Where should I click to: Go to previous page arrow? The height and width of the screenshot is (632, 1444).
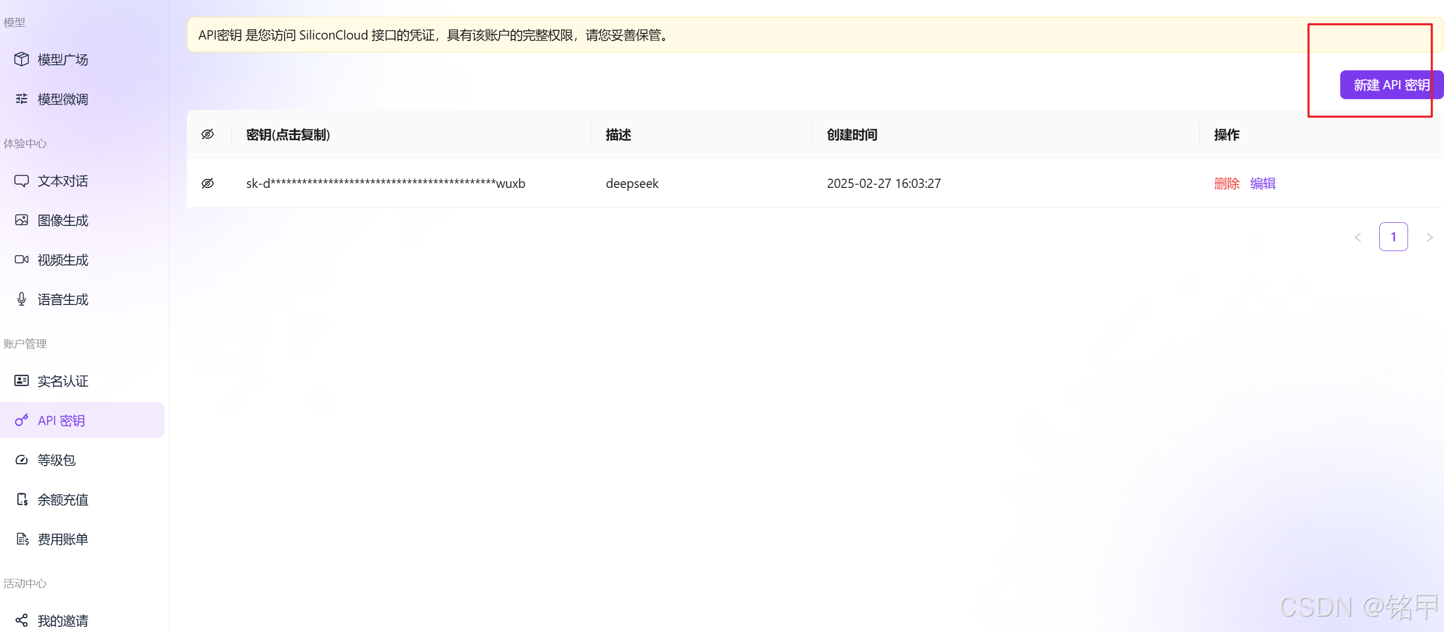click(x=1358, y=238)
